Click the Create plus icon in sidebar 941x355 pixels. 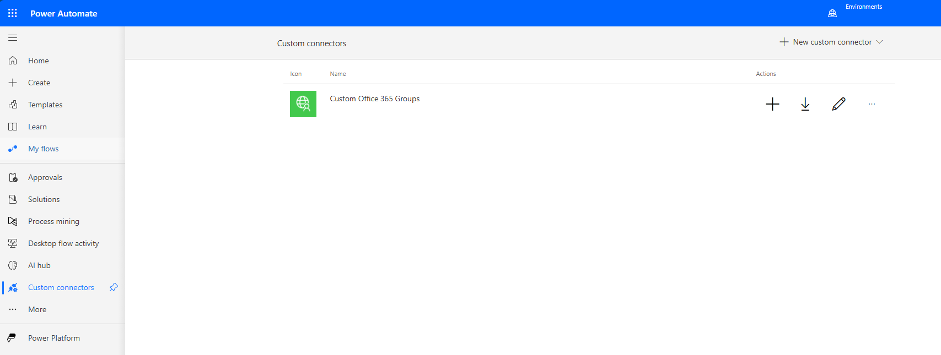[x=13, y=83]
